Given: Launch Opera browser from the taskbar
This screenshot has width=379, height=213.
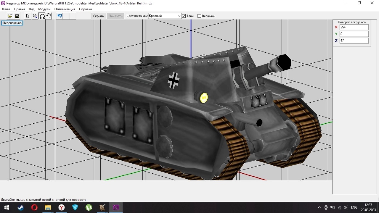Looking at the screenshot, I should (x=34, y=207).
